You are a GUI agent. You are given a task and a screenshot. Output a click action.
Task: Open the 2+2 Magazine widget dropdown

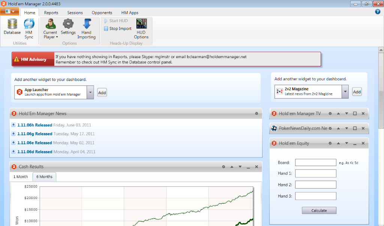tap(345, 91)
